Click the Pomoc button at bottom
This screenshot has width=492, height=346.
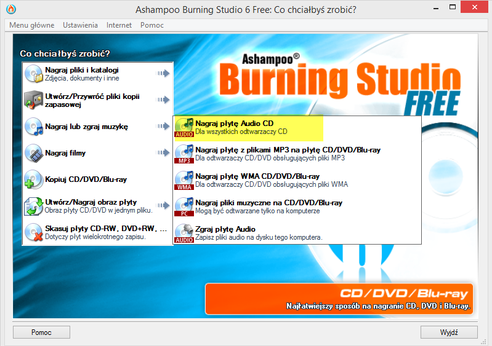[41, 332]
